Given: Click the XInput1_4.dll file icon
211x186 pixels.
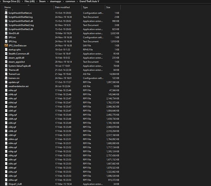Looking at the screenshot, I should 6,184.
